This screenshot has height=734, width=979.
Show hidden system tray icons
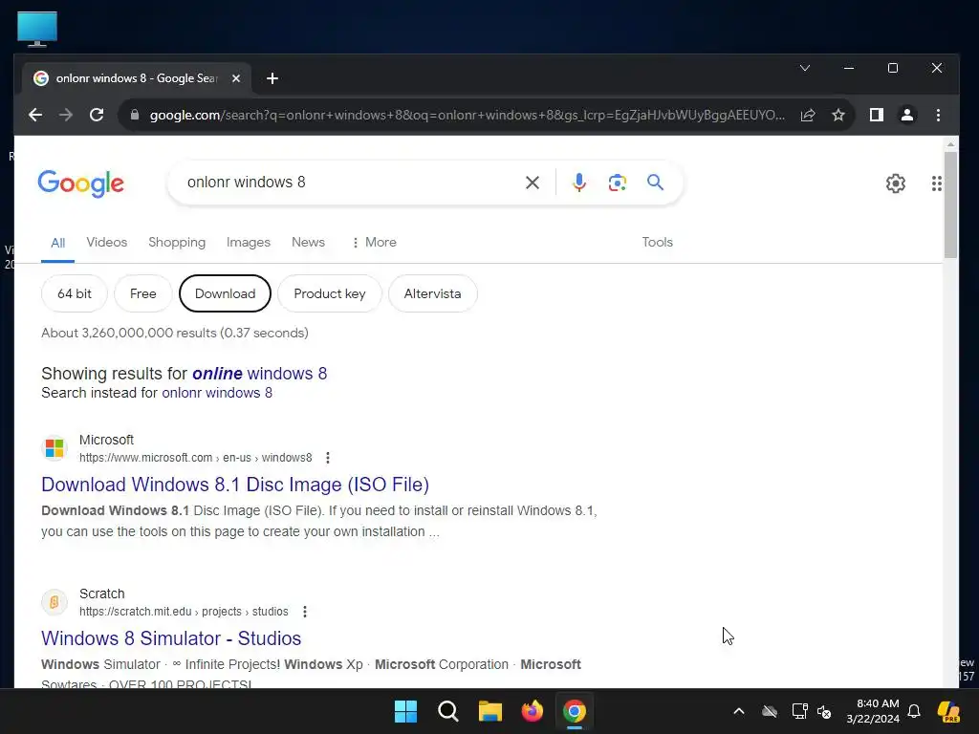(x=739, y=711)
